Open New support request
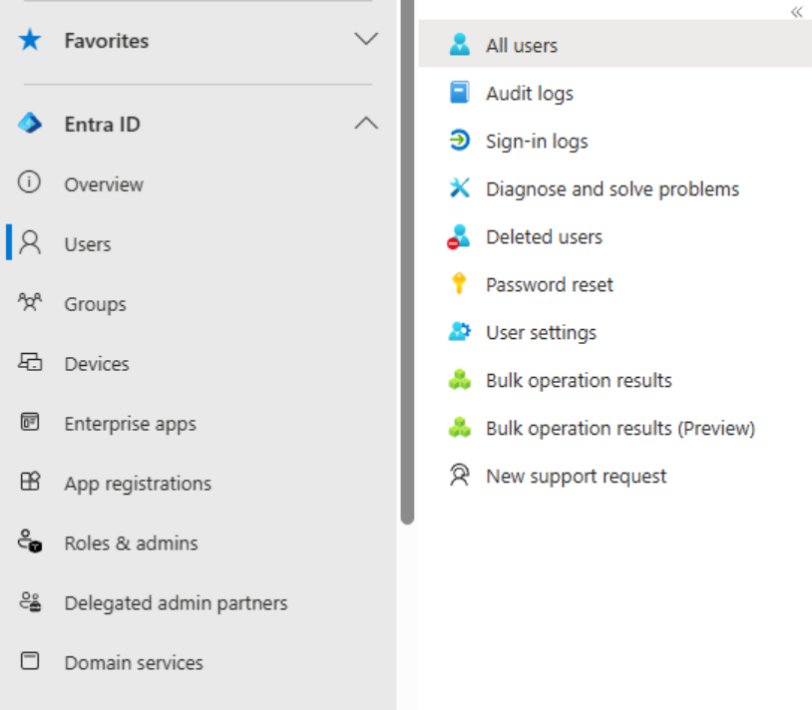 coord(576,477)
